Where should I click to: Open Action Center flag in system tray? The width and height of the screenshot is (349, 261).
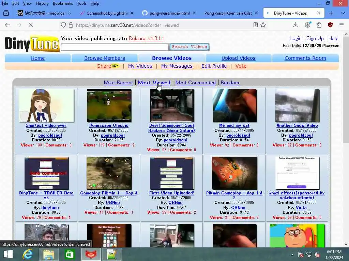coord(301,255)
